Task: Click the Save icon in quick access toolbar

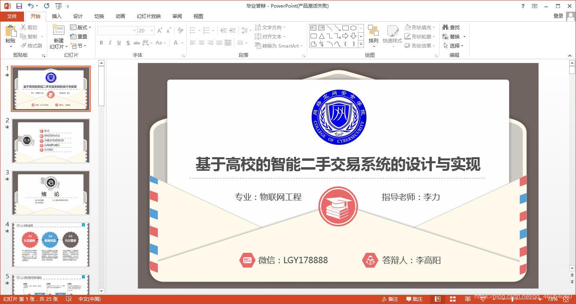Action: click(19, 6)
